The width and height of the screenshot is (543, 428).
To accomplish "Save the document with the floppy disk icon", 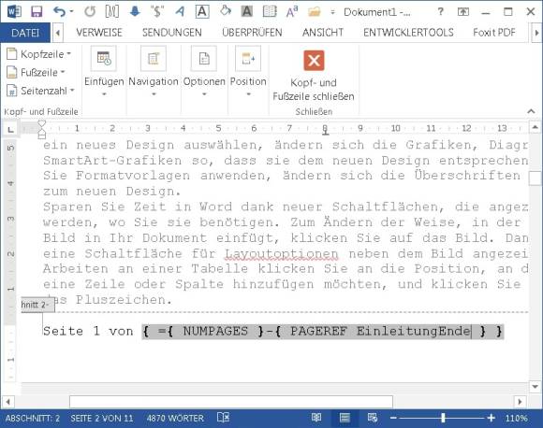I will point(37,12).
